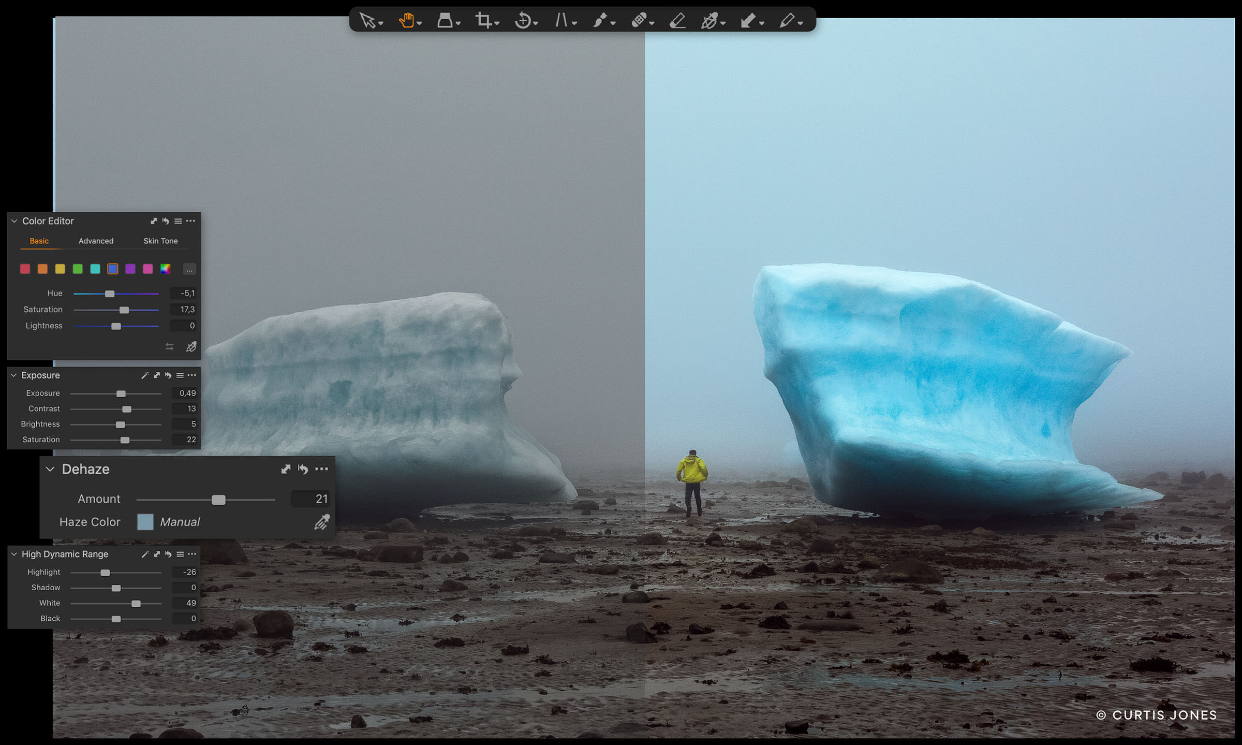Pick the Draw Mask brush tool
Screen dimensions: 1242x745
600,20
